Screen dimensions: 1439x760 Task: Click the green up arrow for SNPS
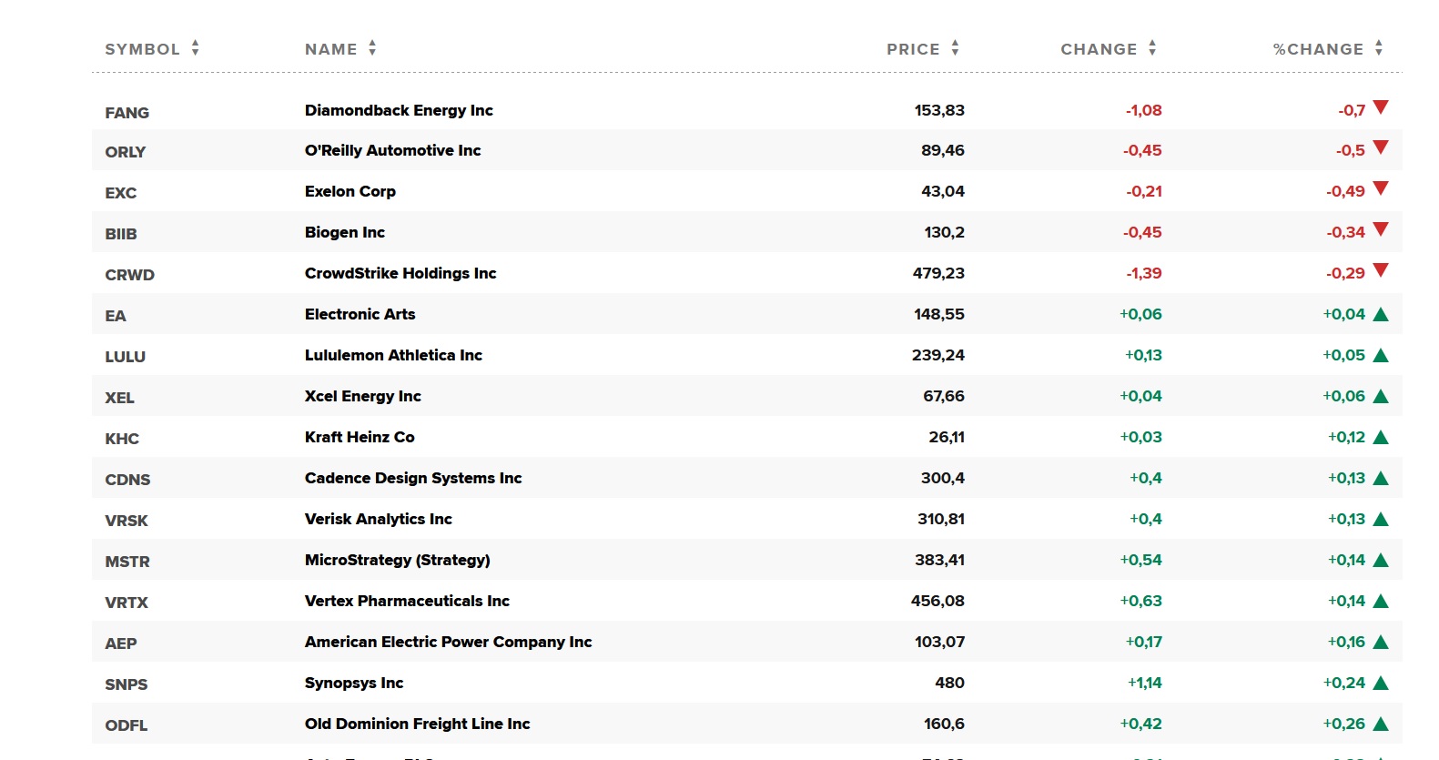1381,684
